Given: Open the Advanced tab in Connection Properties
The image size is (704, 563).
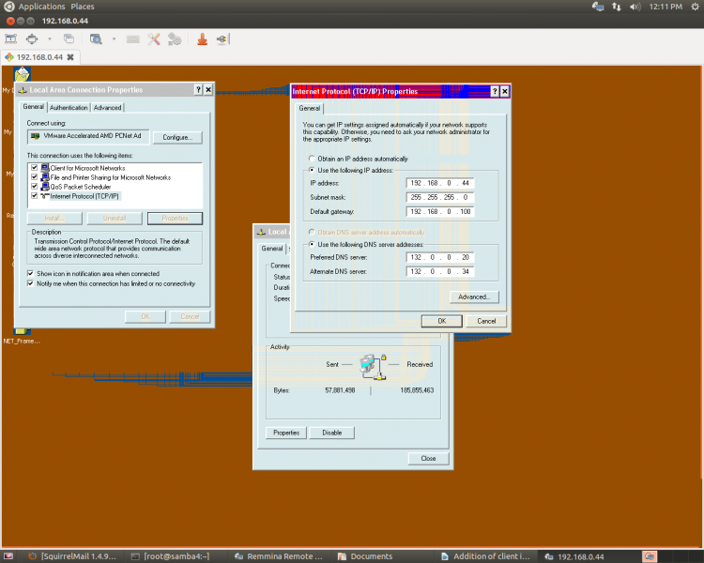Looking at the screenshot, I should (107, 108).
